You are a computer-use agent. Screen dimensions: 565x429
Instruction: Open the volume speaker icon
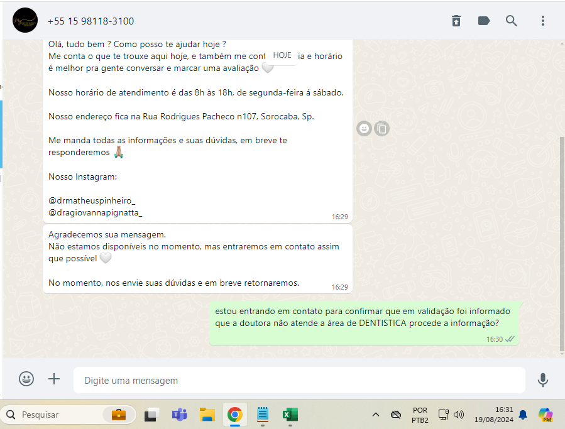(458, 415)
